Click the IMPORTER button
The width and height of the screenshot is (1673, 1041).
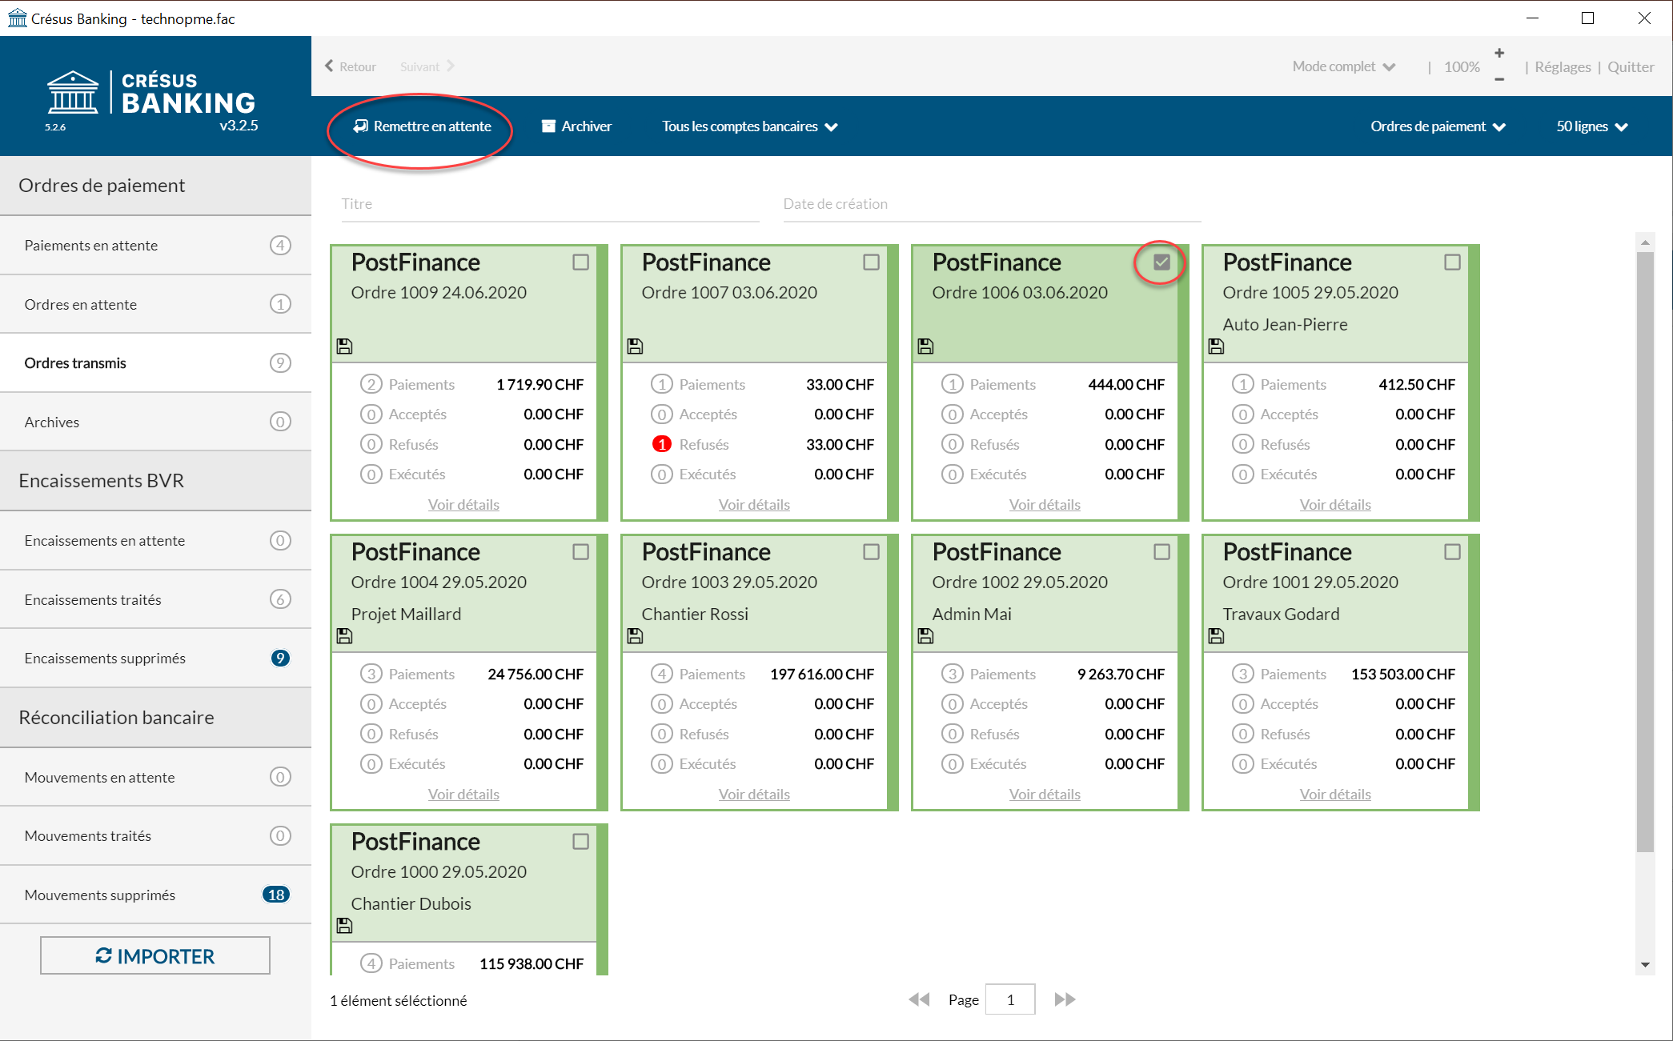(155, 955)
